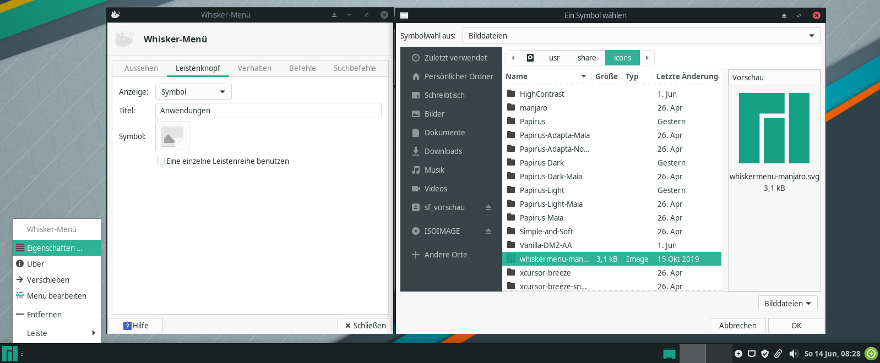Click the Symbol icon chooser button
The height and width of the screenshot is (363, 880).
point(172,136)
